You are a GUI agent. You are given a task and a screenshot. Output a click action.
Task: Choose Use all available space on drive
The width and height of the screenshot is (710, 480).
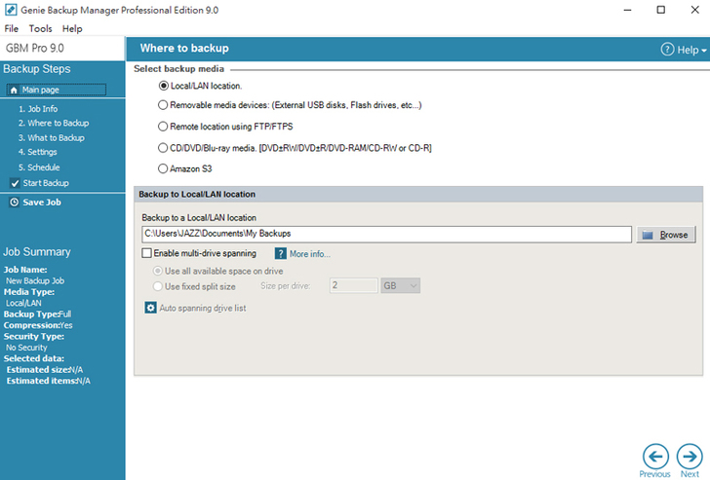(x=158, y=271)
